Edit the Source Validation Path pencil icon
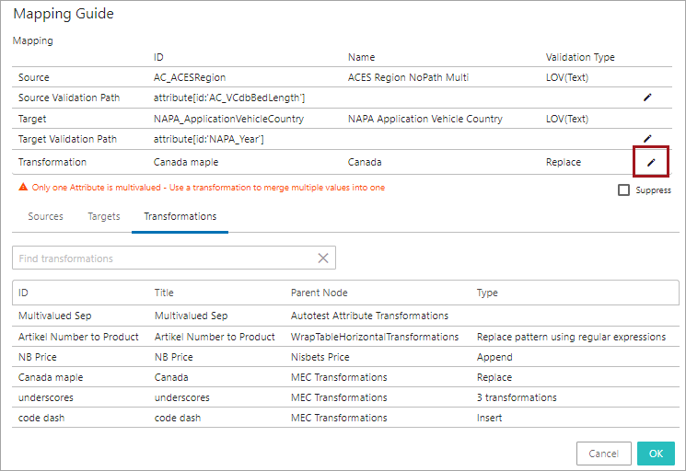 point(647,97)
